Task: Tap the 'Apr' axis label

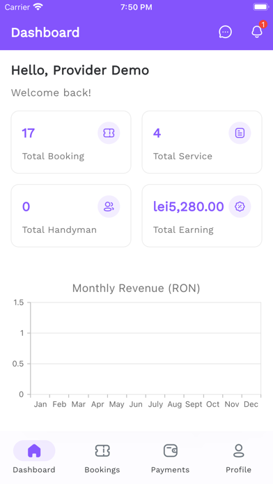Action: coord(97,404)
